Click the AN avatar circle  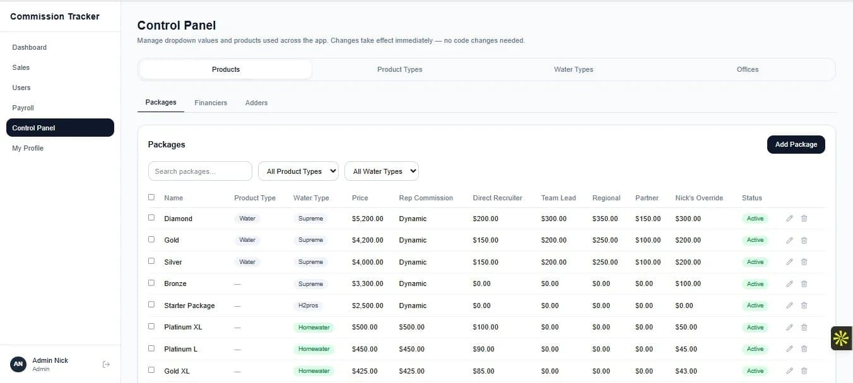[18, 364]
